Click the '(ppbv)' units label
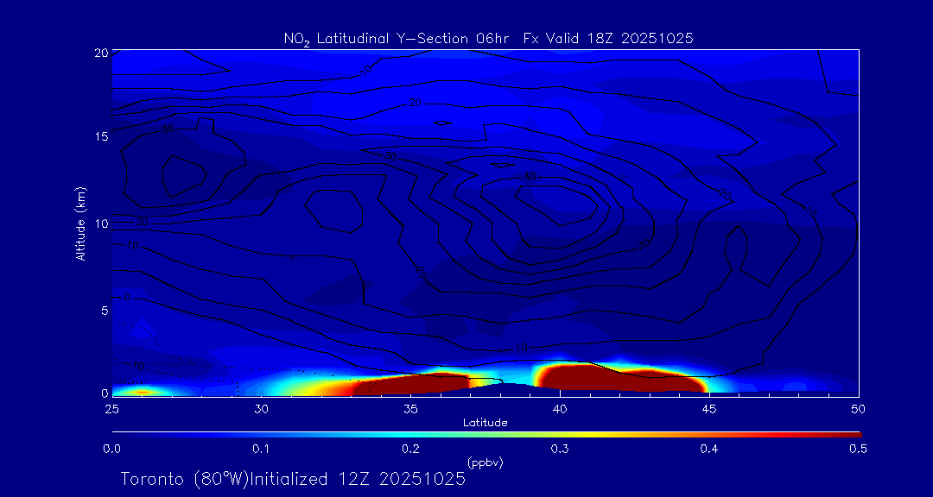The width and height of the screenshot is (933, 497). click(x=485, y=462)
